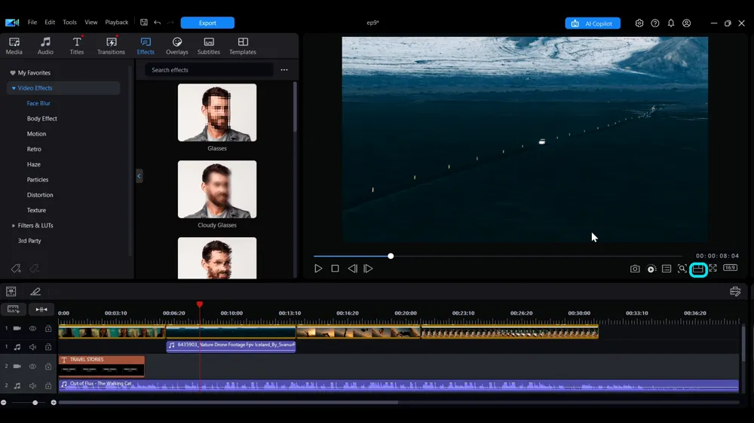Open the Transitions room
This screenshot has height=423, width=754.
(x=111, y=46)
